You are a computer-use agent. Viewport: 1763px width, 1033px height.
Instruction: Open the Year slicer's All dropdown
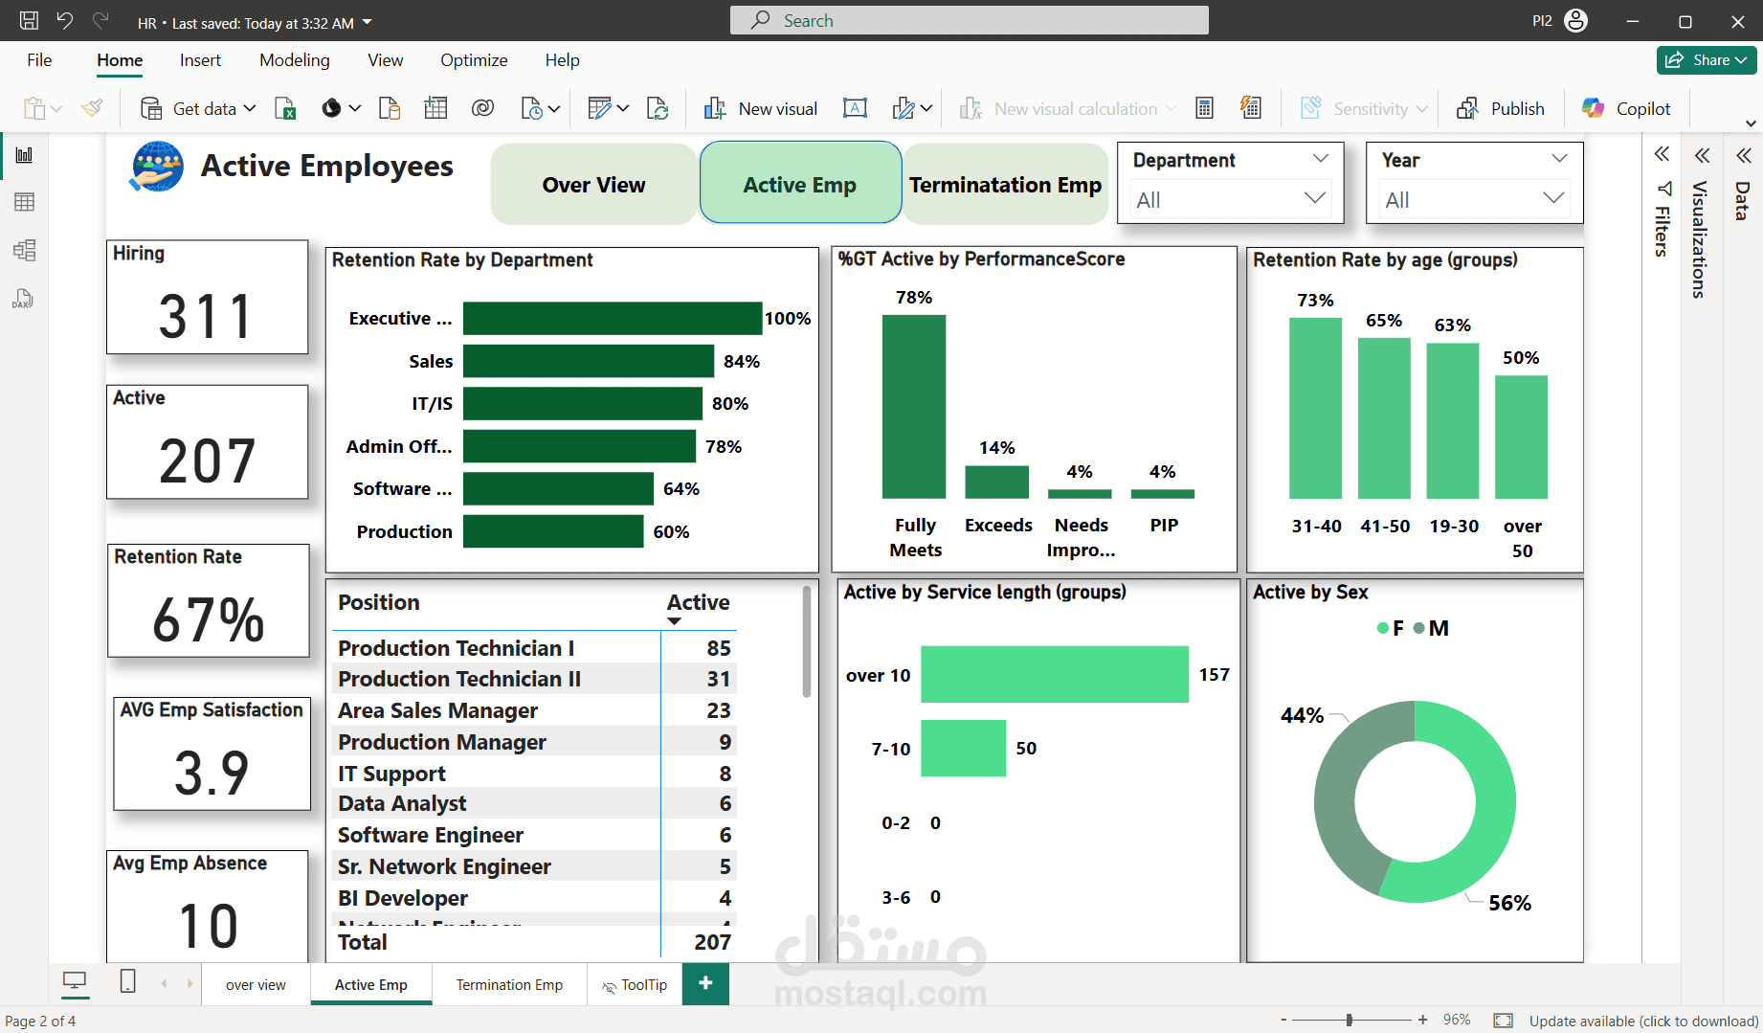(x=1474, y=199)
